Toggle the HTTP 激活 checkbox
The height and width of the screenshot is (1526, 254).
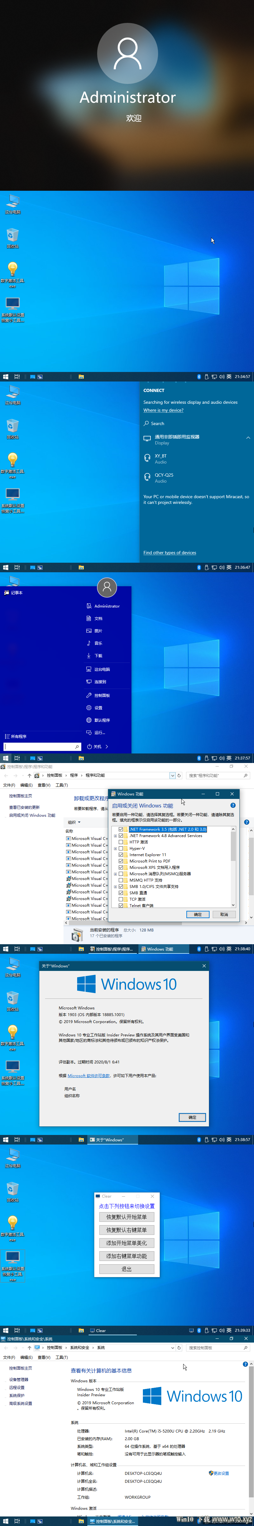[121, 842]
